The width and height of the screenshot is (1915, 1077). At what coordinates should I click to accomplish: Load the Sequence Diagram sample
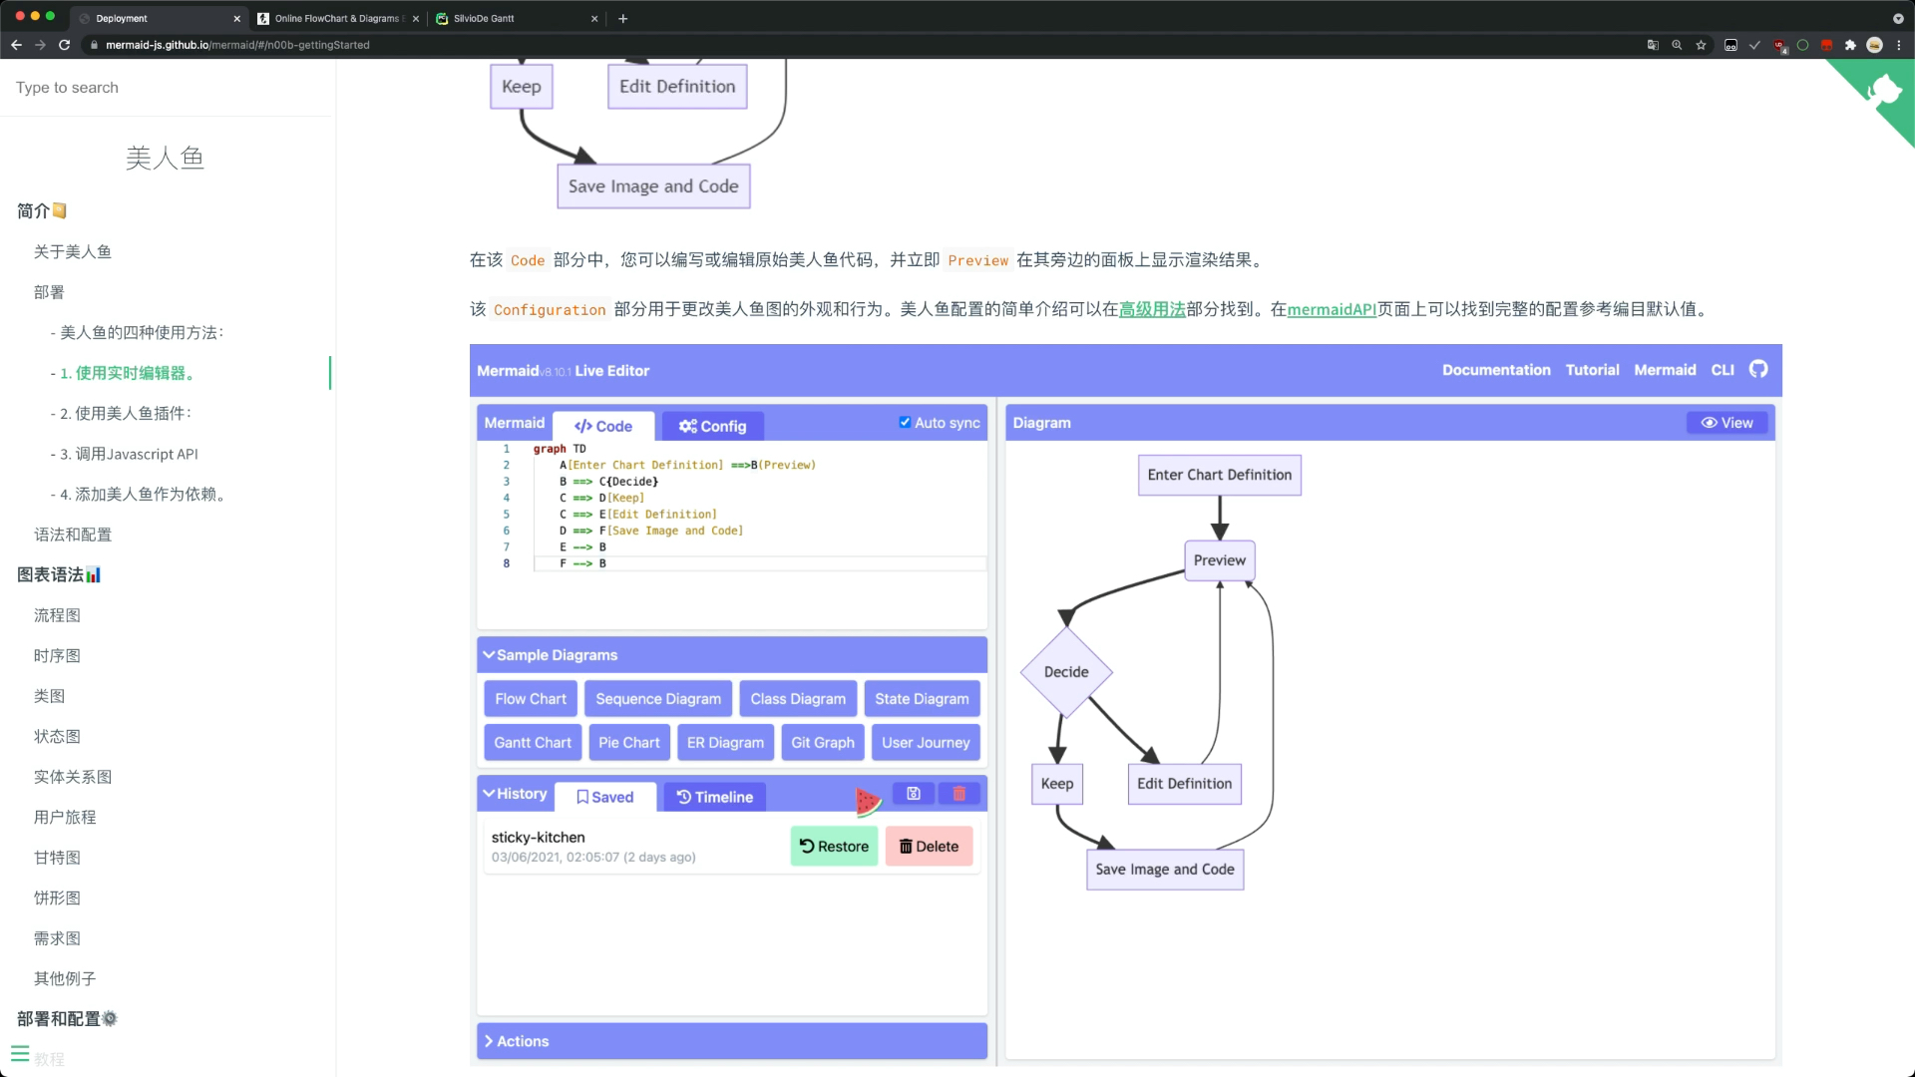pyautogui.click(x=658, y=699)
